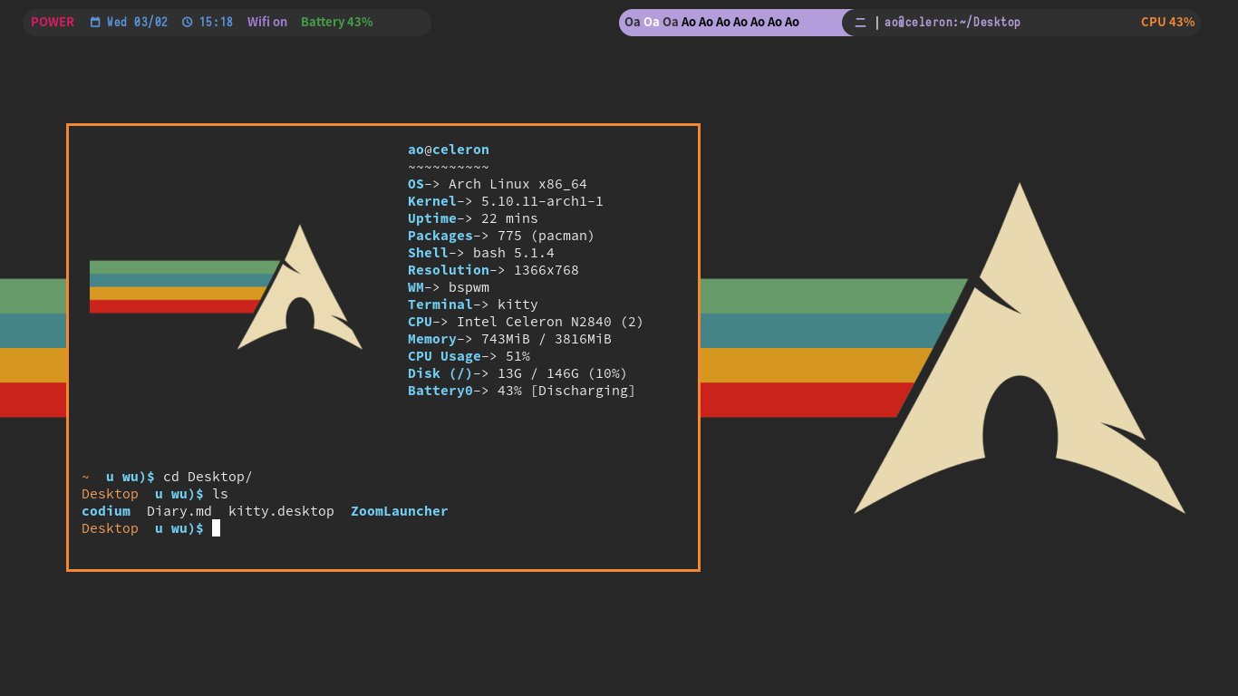Image resolution: width=1238 pixels, height=696 pixels.
Task: Click the "Terminal-> kitty" line
Action: 473,304
